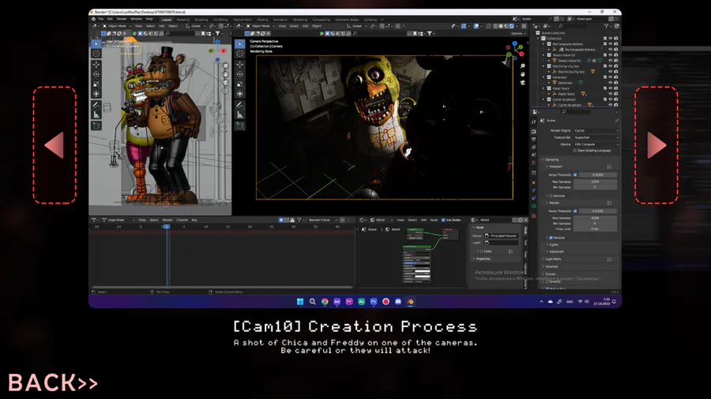Open Discord from the Windows taskbar

[x=398, y=302]
